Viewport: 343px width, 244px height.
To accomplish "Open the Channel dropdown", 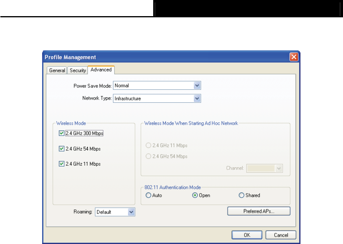I will click(x=265, y=168).
